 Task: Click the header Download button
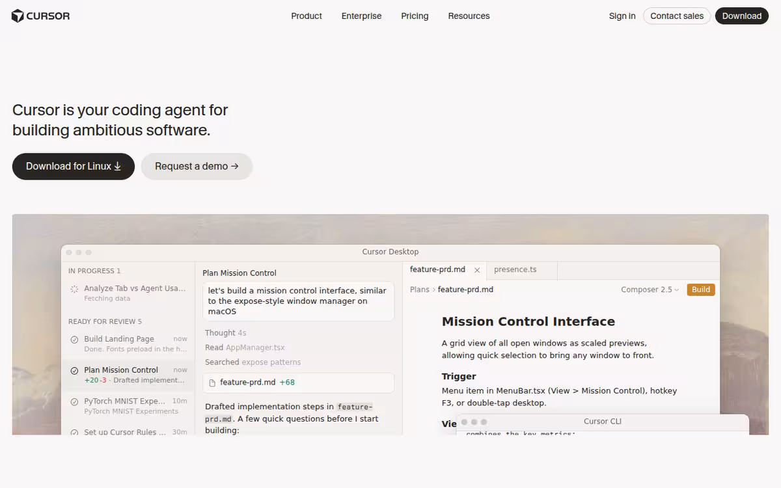tap(742, 16)
